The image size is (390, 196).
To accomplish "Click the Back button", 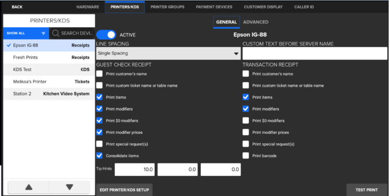I will pos(17,7).
